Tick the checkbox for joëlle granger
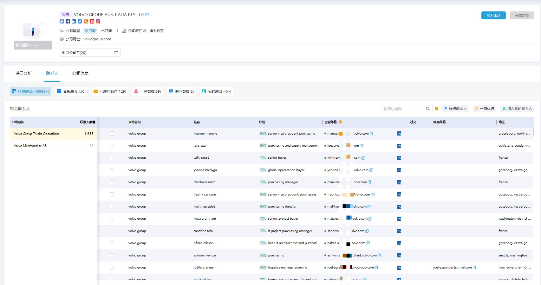Image resolution: width=541 pixels, height=285 pixels. [112, 268]
